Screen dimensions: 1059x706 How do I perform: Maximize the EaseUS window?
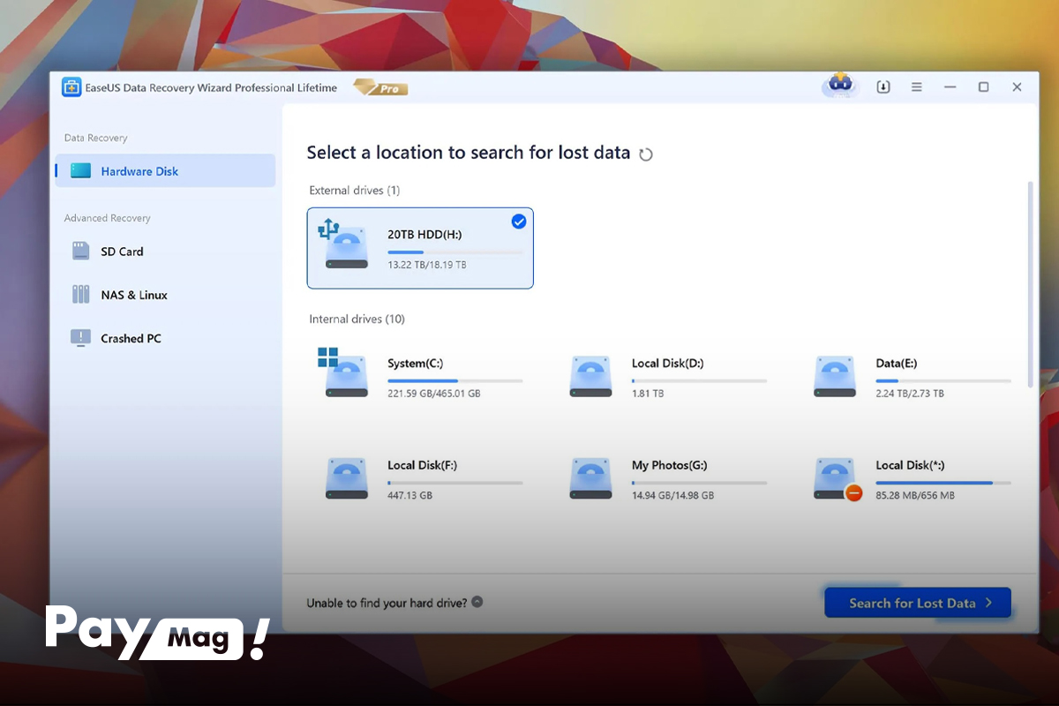tap(983, 87)
